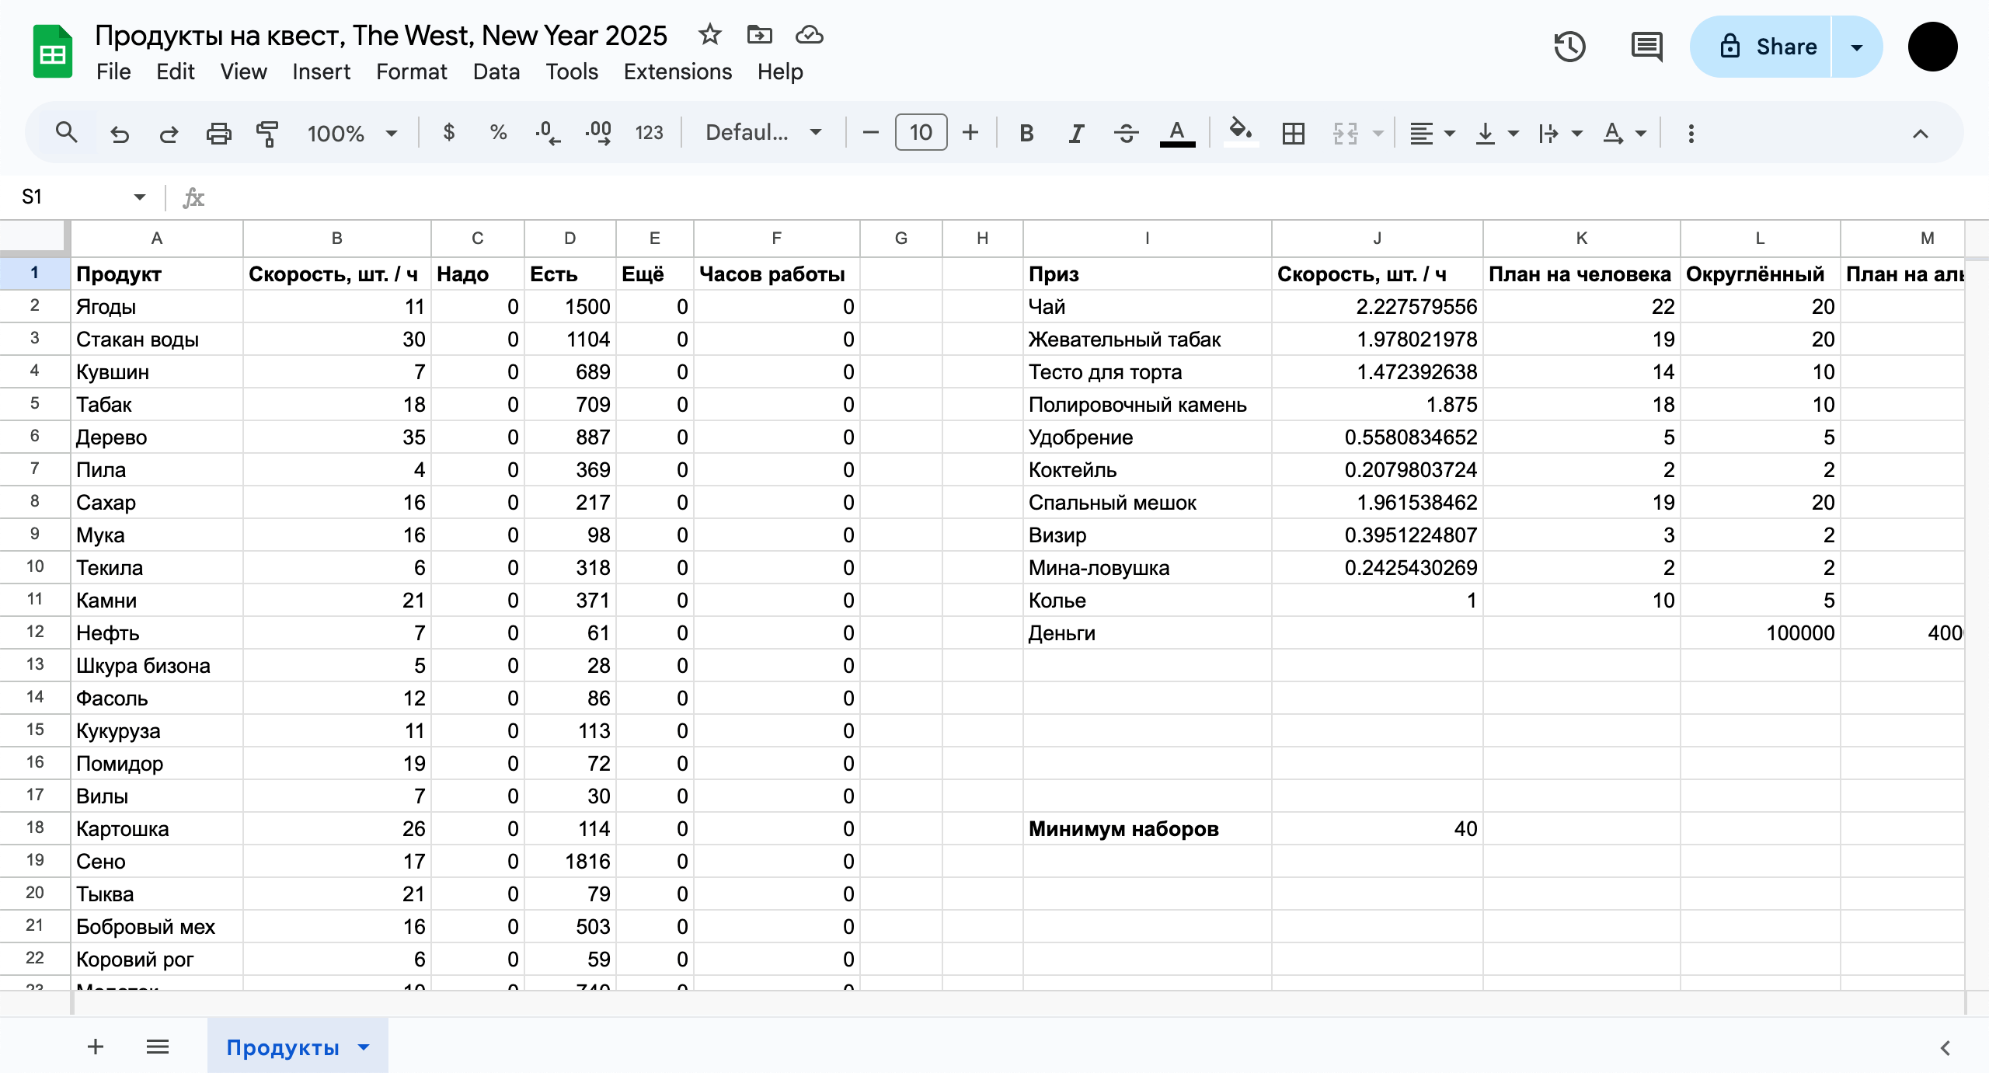The height and width of the screenshot is (1073, 1989).
Task: Open text rotation dropdown
Action: tap(1624, 134)
